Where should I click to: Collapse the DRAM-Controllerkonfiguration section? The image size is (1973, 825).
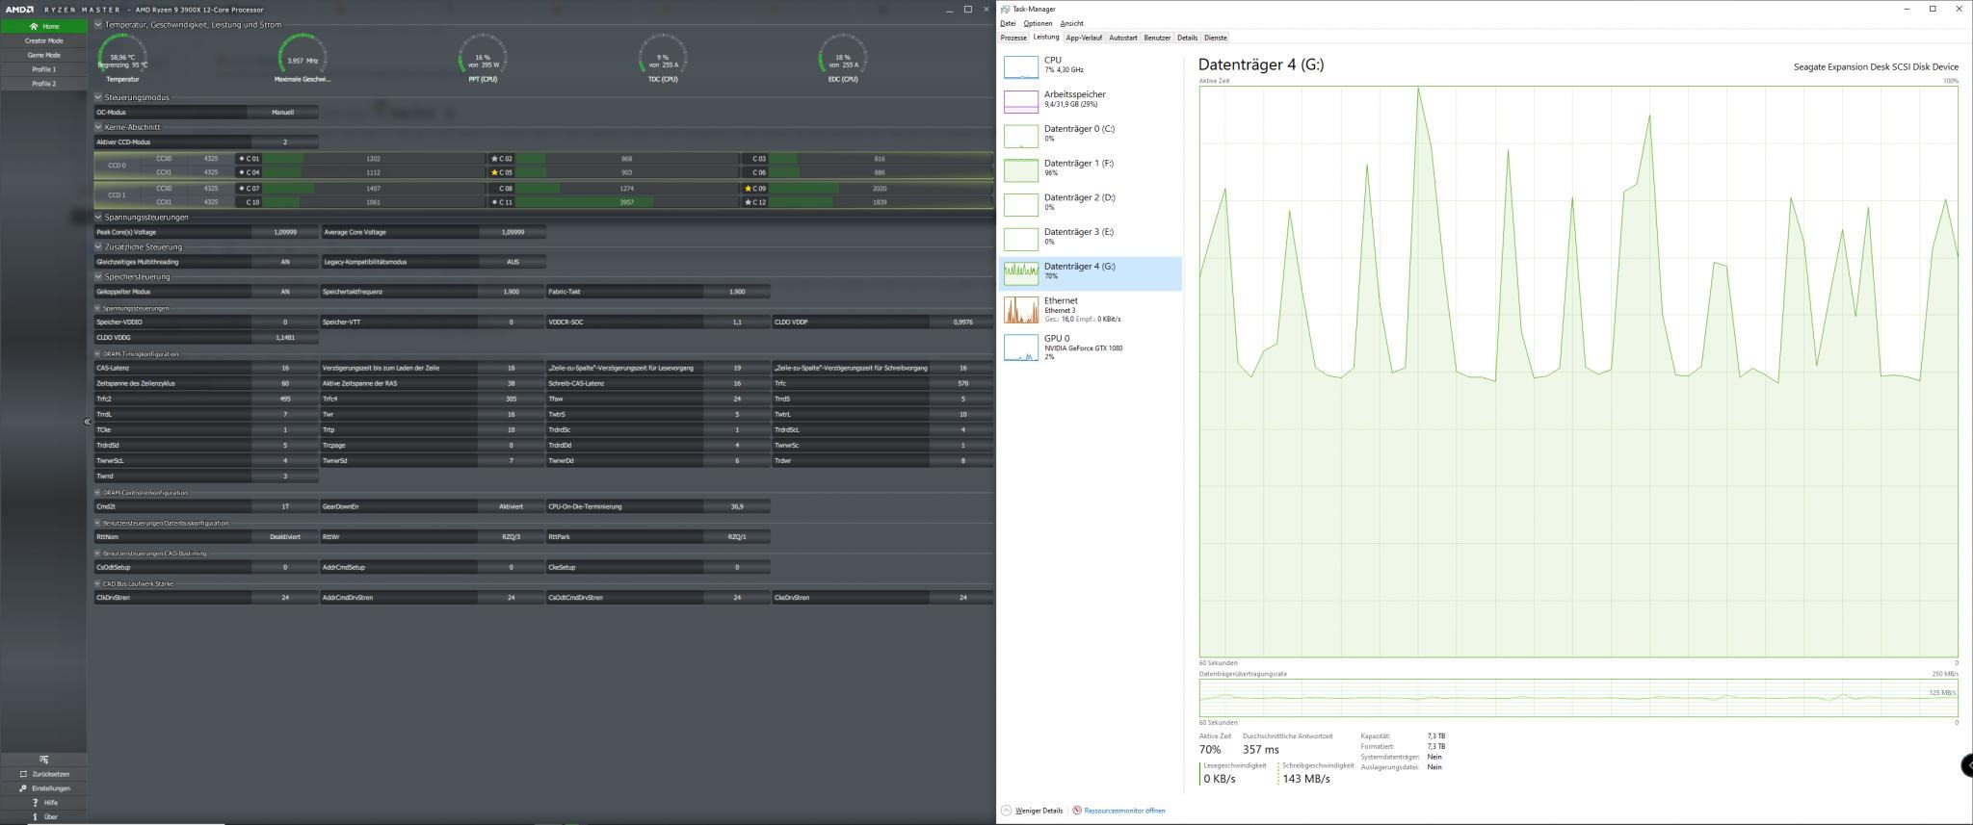98,493
